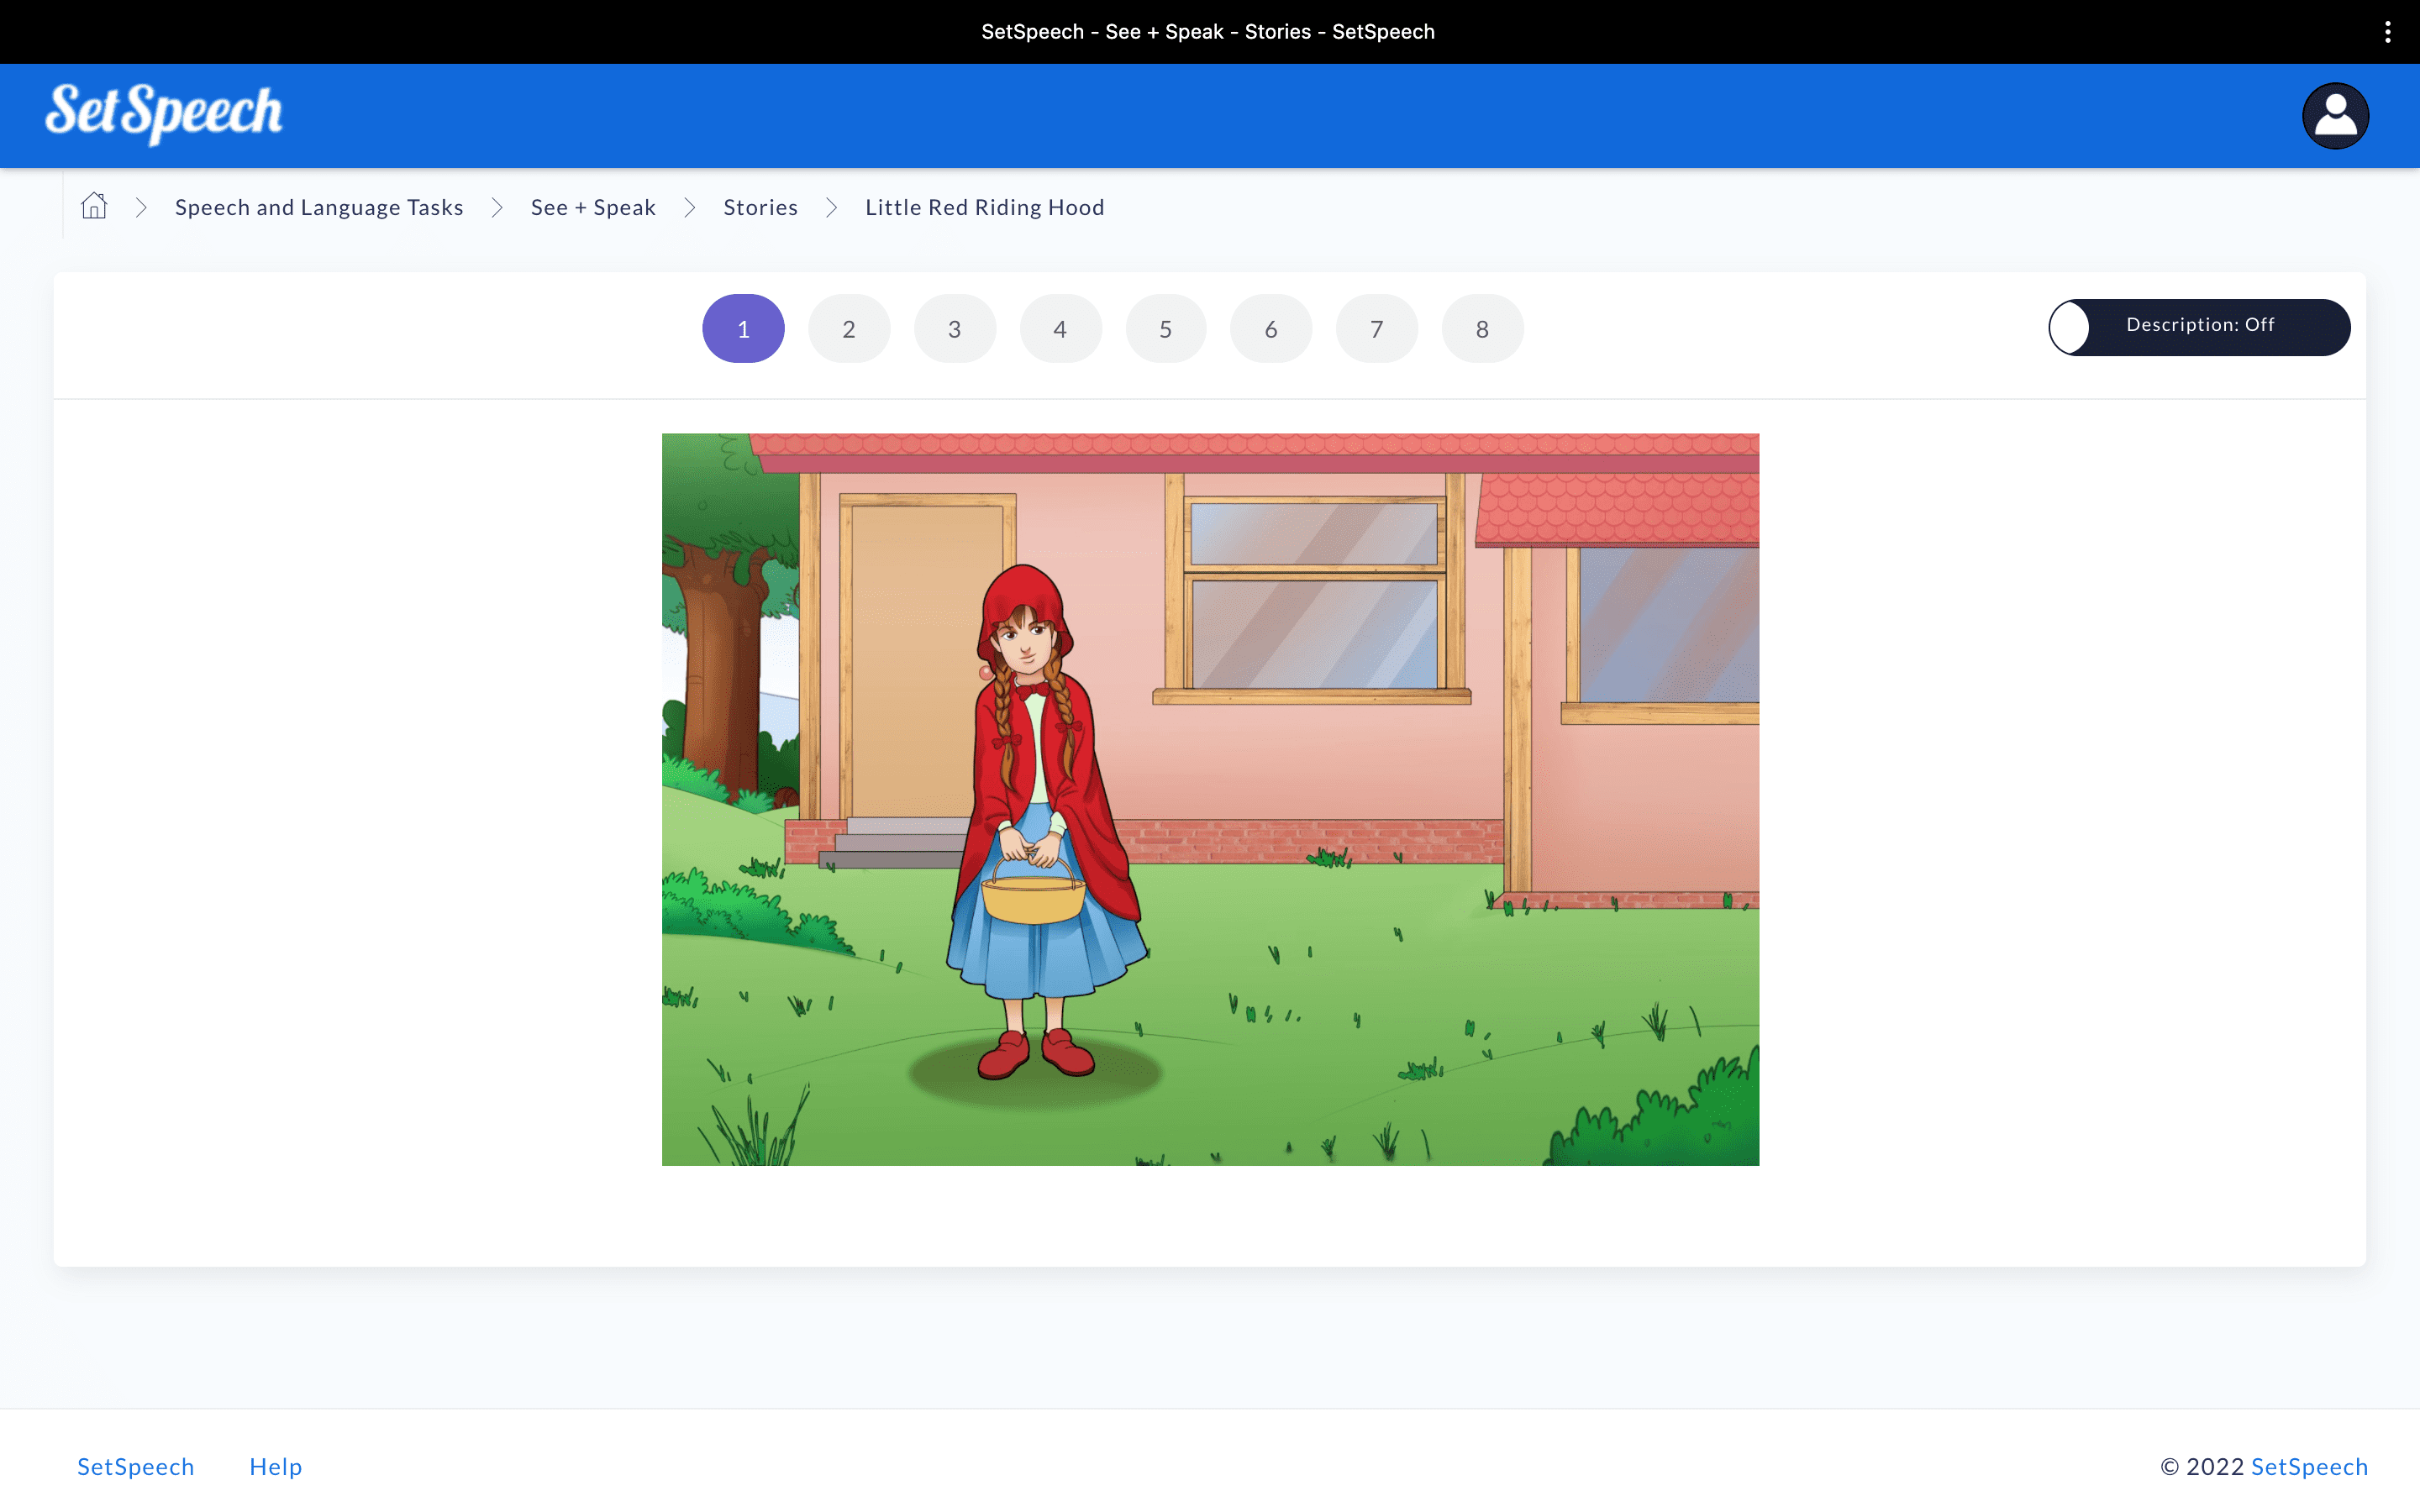Select story page 1 circle
This screenshot has width=2420, height=1512.
tap(743, 329)
